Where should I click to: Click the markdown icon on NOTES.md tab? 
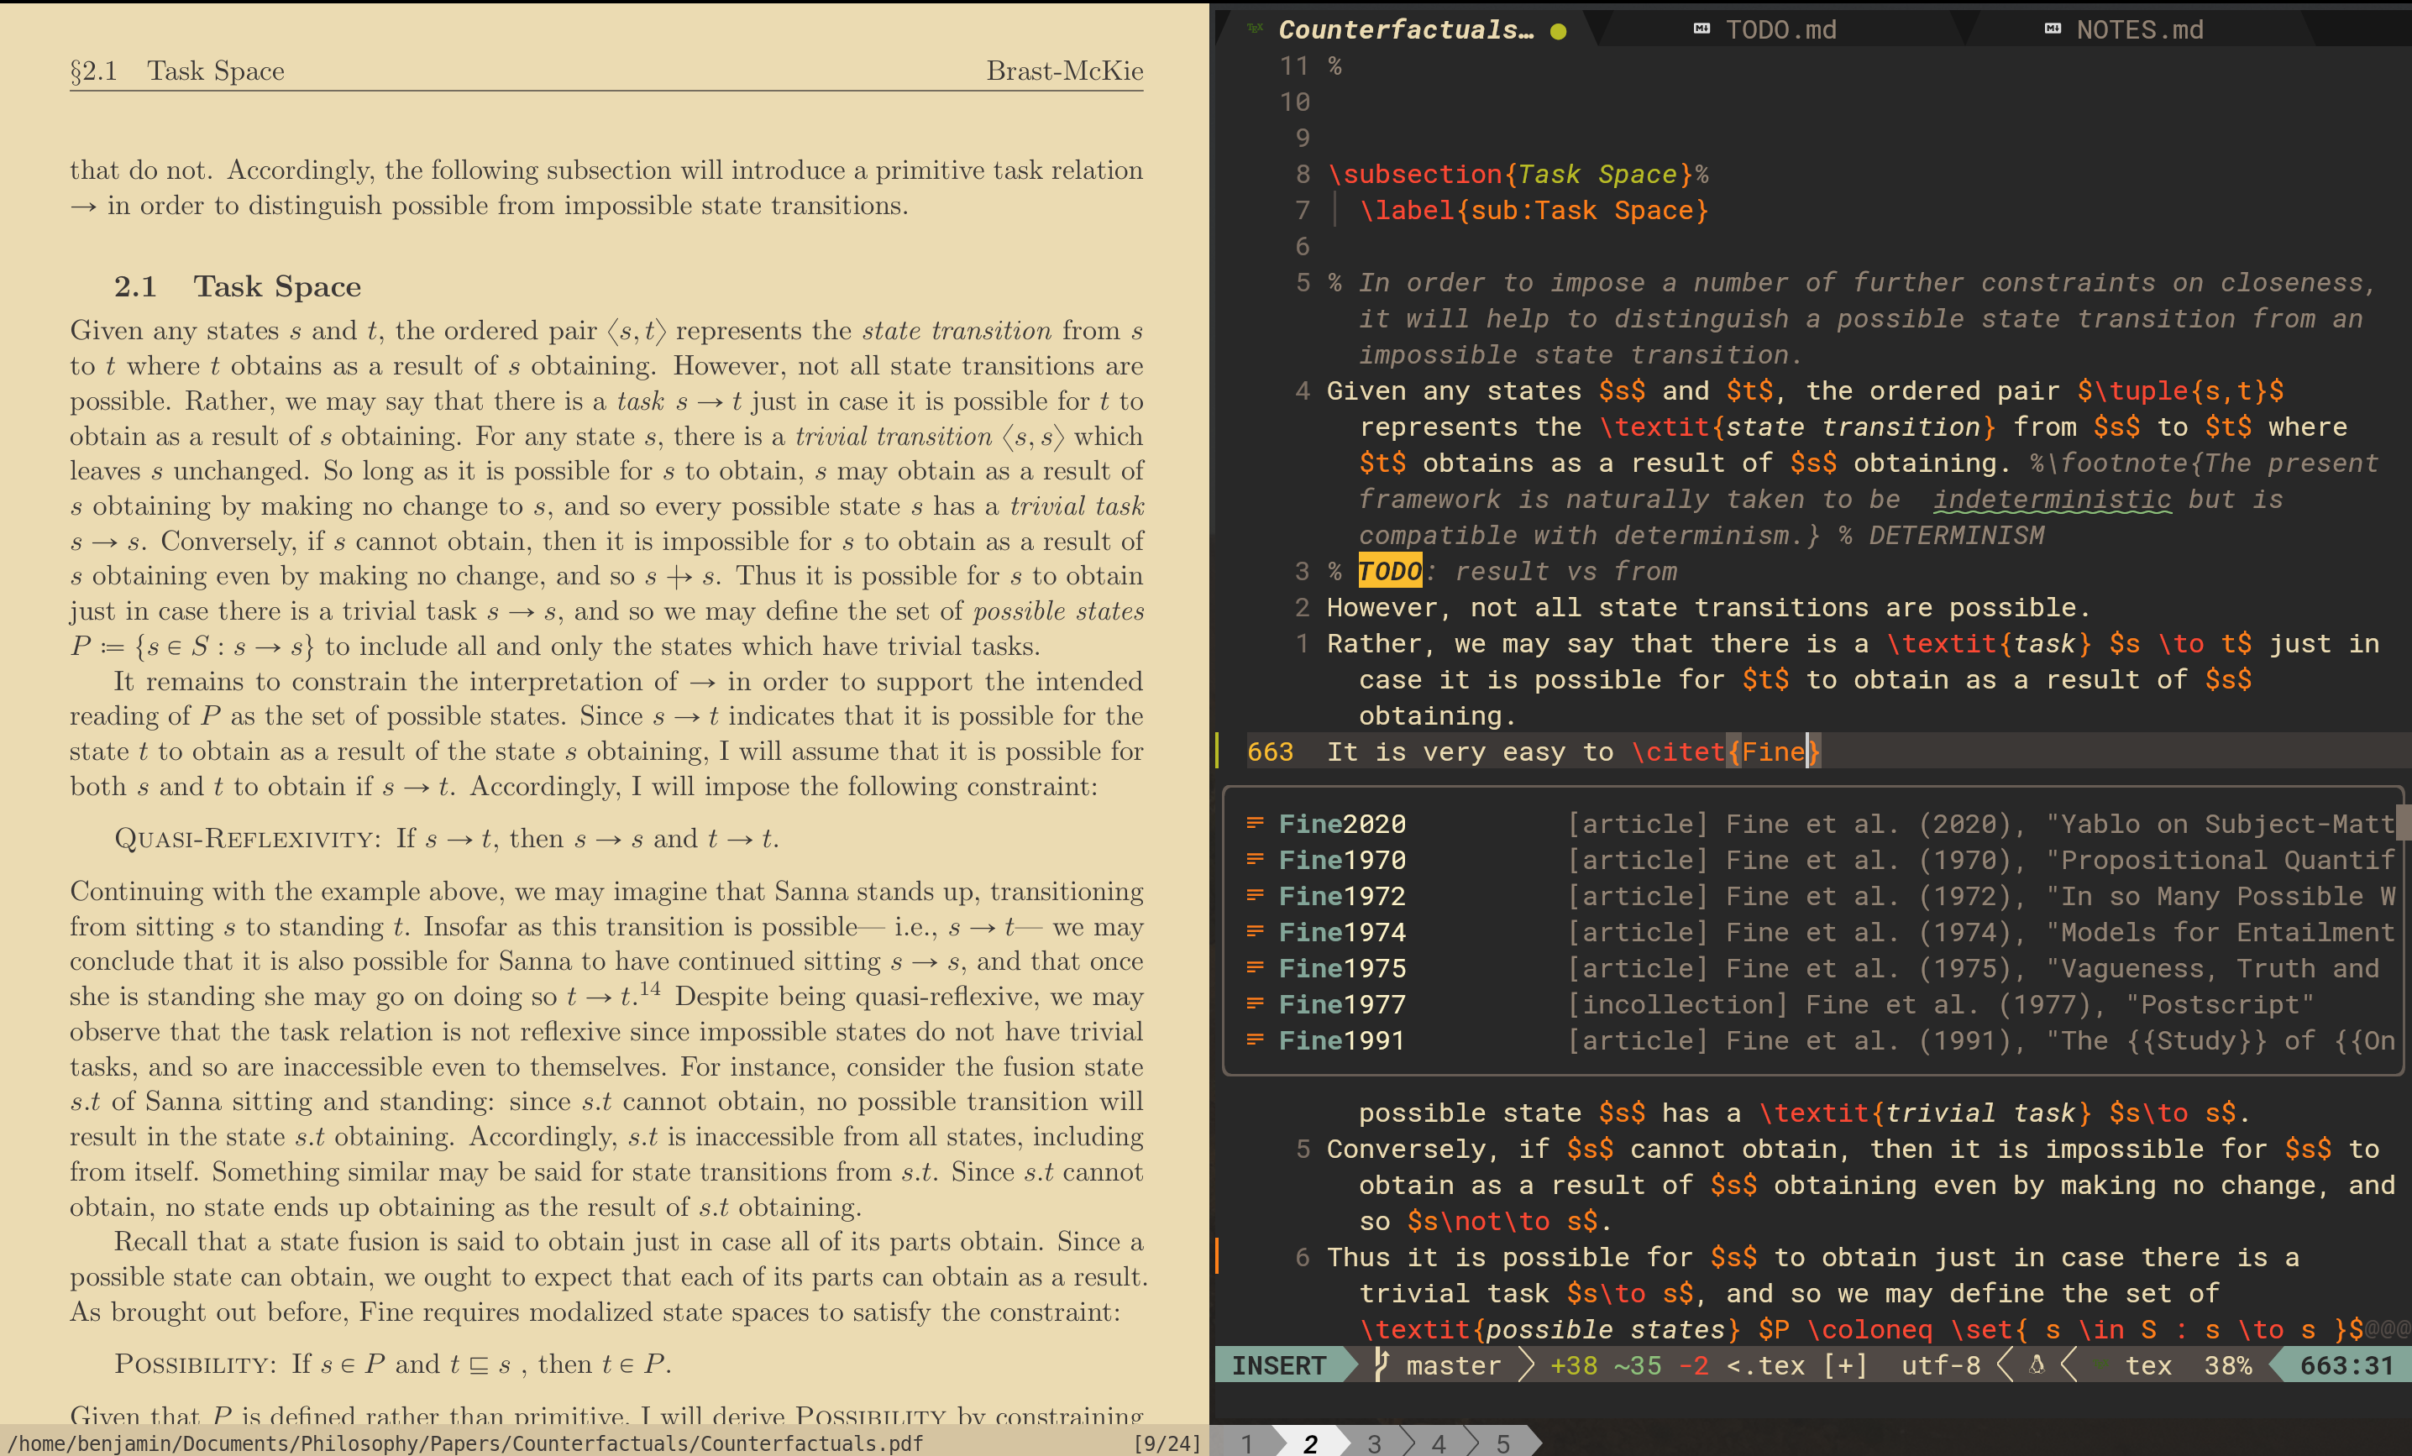[x=2053, y=29]
